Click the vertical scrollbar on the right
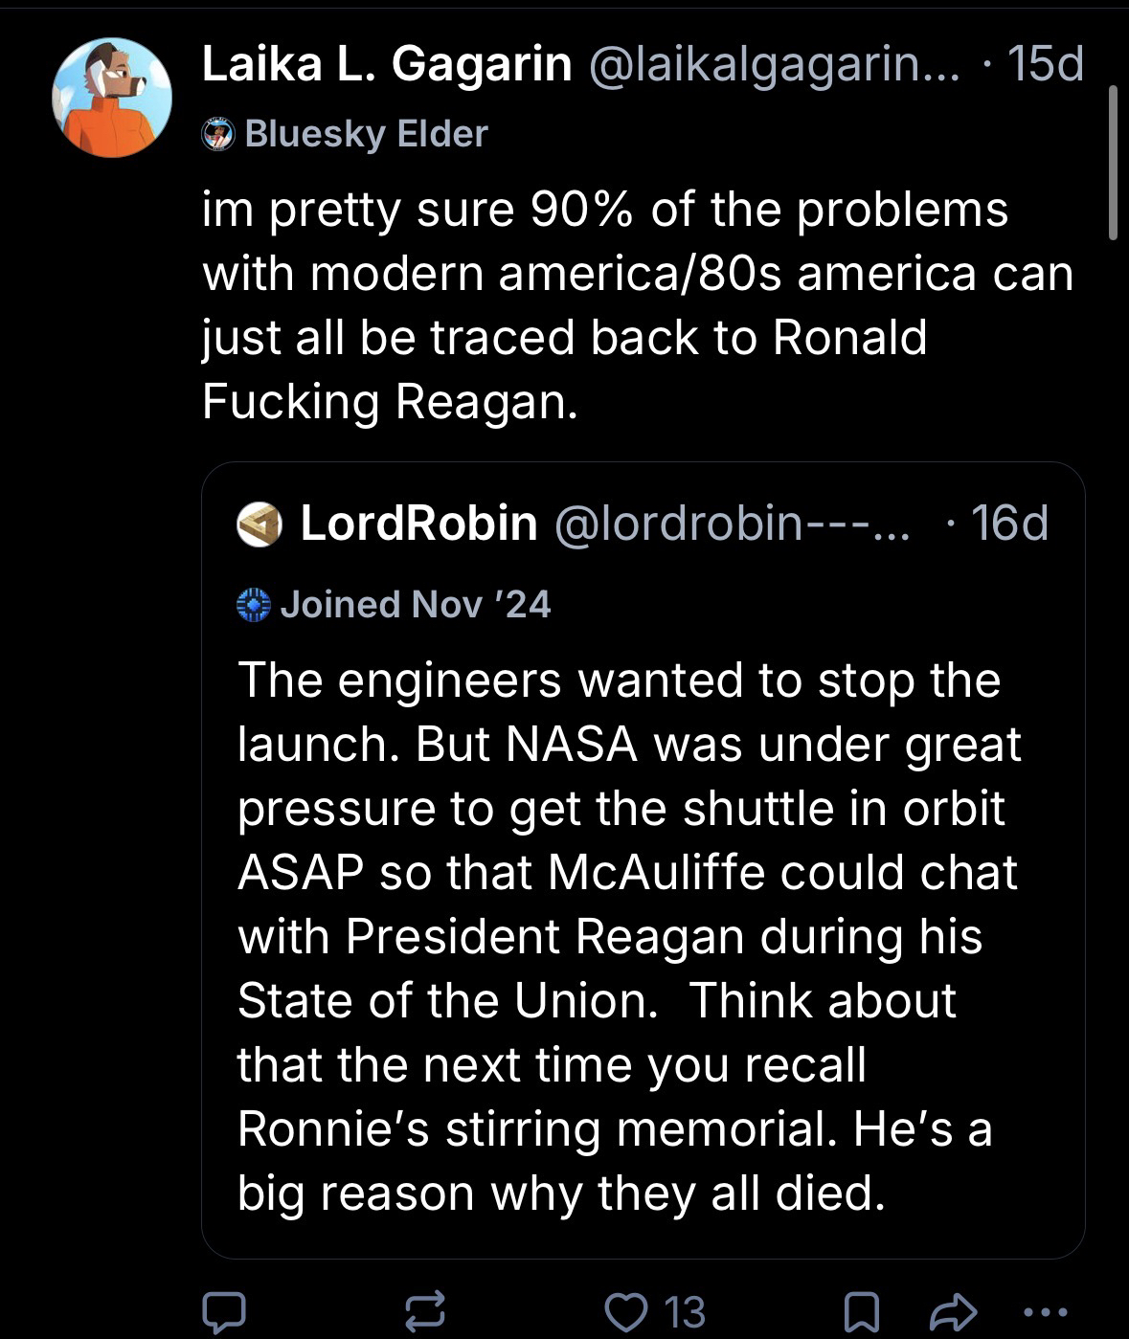Viewport: 1129px width, 1339px height. click(x=1112, y=163)
